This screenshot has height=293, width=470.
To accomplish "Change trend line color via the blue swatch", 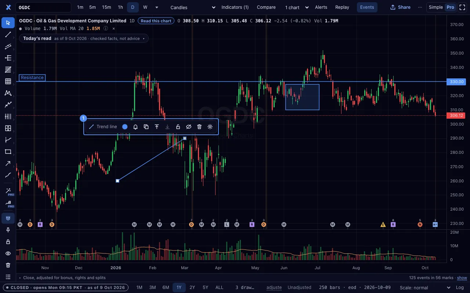I will point(125,127).
